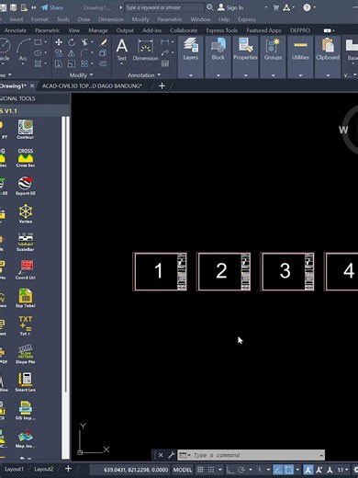The height and width of the screenshot is (478, 358).
Task: Select the Scale tool in Modify panel
Action: 72,63
